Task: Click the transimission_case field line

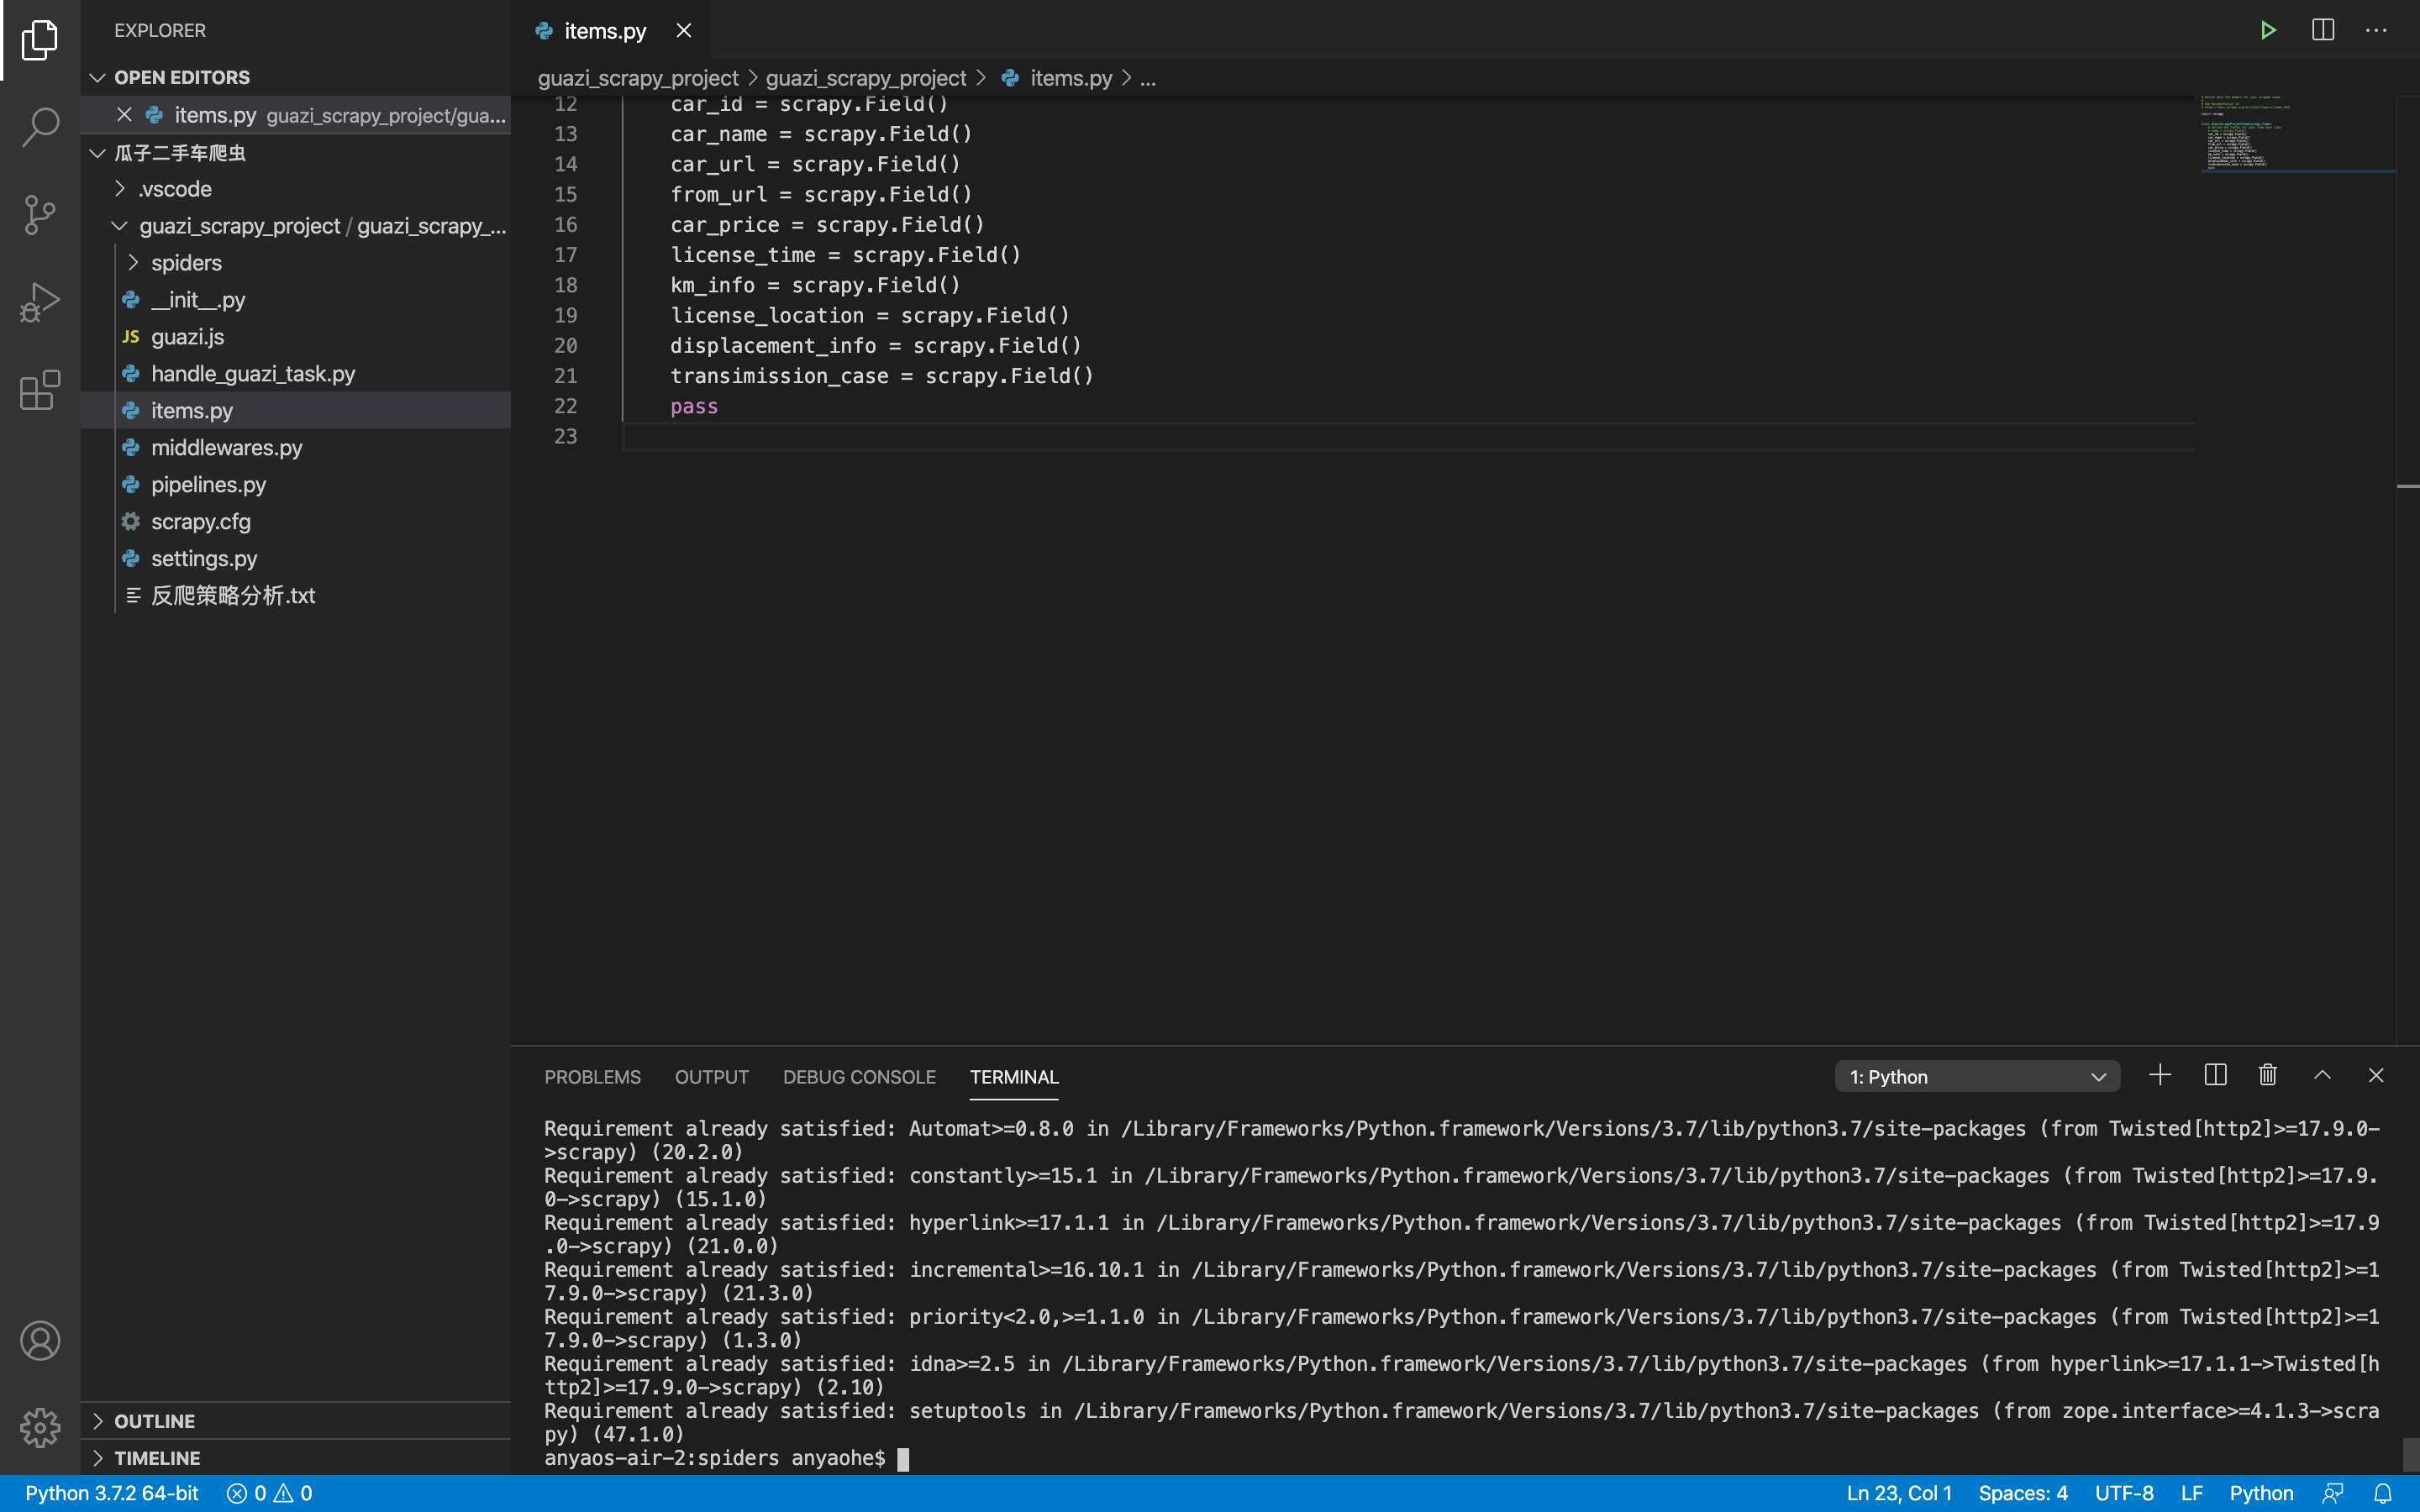Action: pyautogui.click(x=882, y=376)
